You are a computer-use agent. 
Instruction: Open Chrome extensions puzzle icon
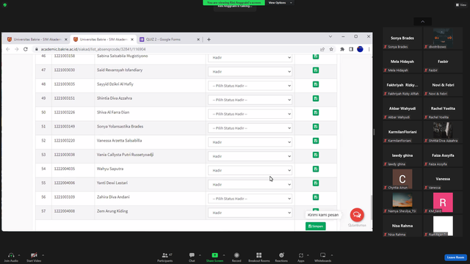point(342,49)
